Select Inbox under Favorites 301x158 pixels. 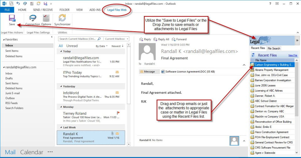point(28,45)
